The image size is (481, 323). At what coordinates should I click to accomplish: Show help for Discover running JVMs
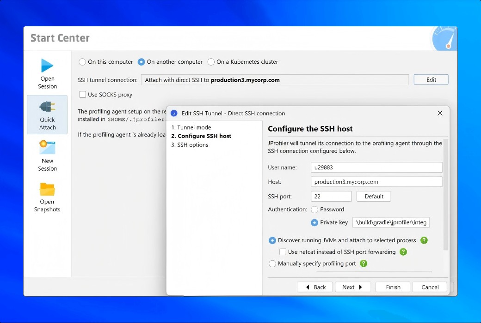tap(424, 240)
